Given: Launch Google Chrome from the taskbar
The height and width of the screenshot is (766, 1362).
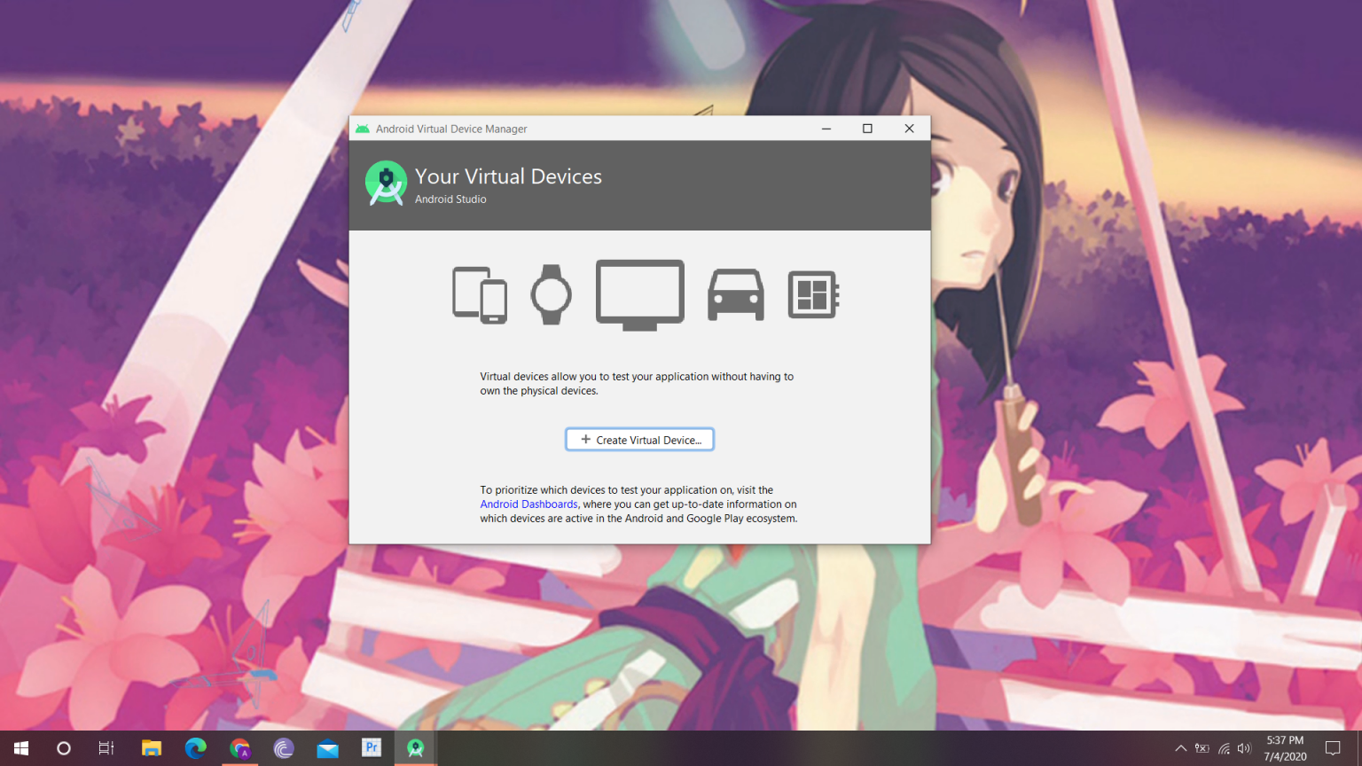Looking at the screenshot, I should [239, 747].
